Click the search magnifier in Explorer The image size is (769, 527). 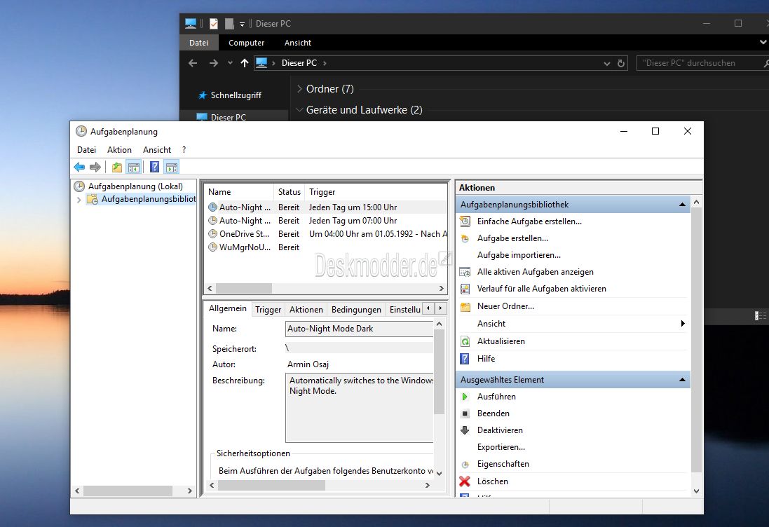click(766, 63)
